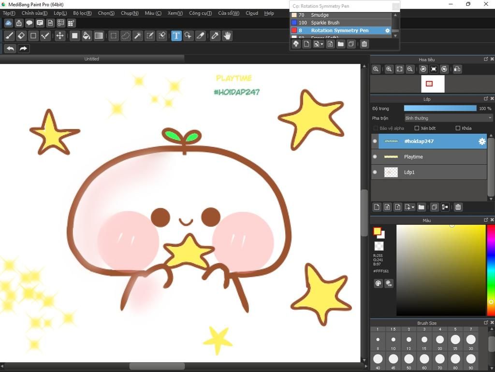Select the Select Eraser tool

(162, 36)
